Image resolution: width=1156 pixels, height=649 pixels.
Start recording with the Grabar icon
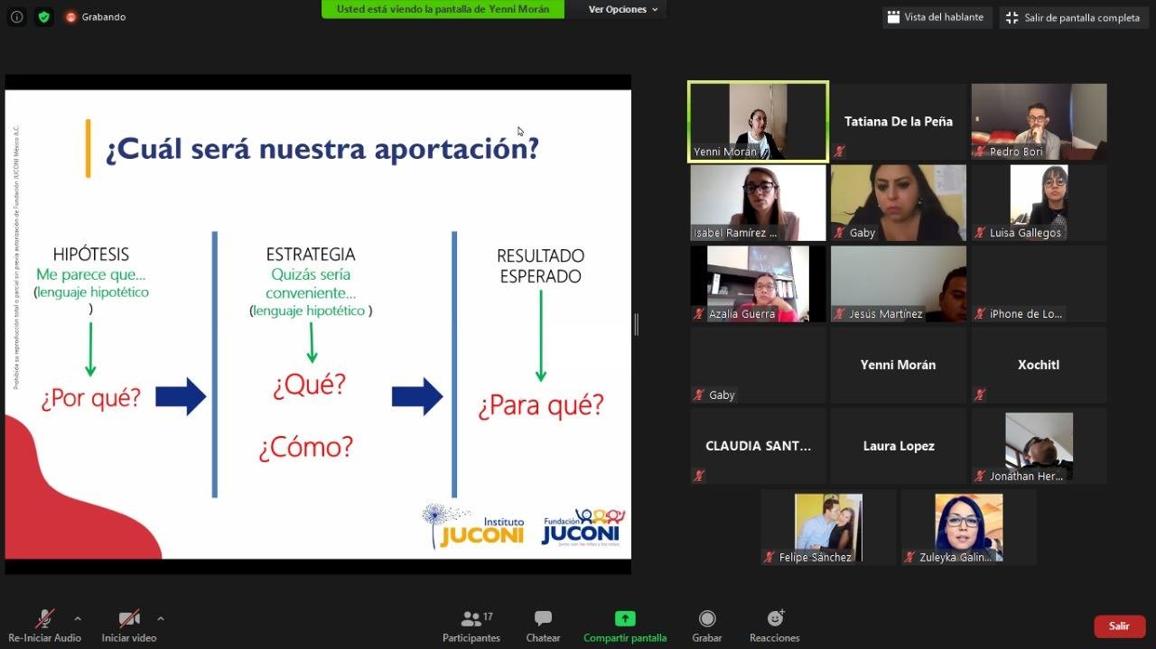tap(707, 626)
